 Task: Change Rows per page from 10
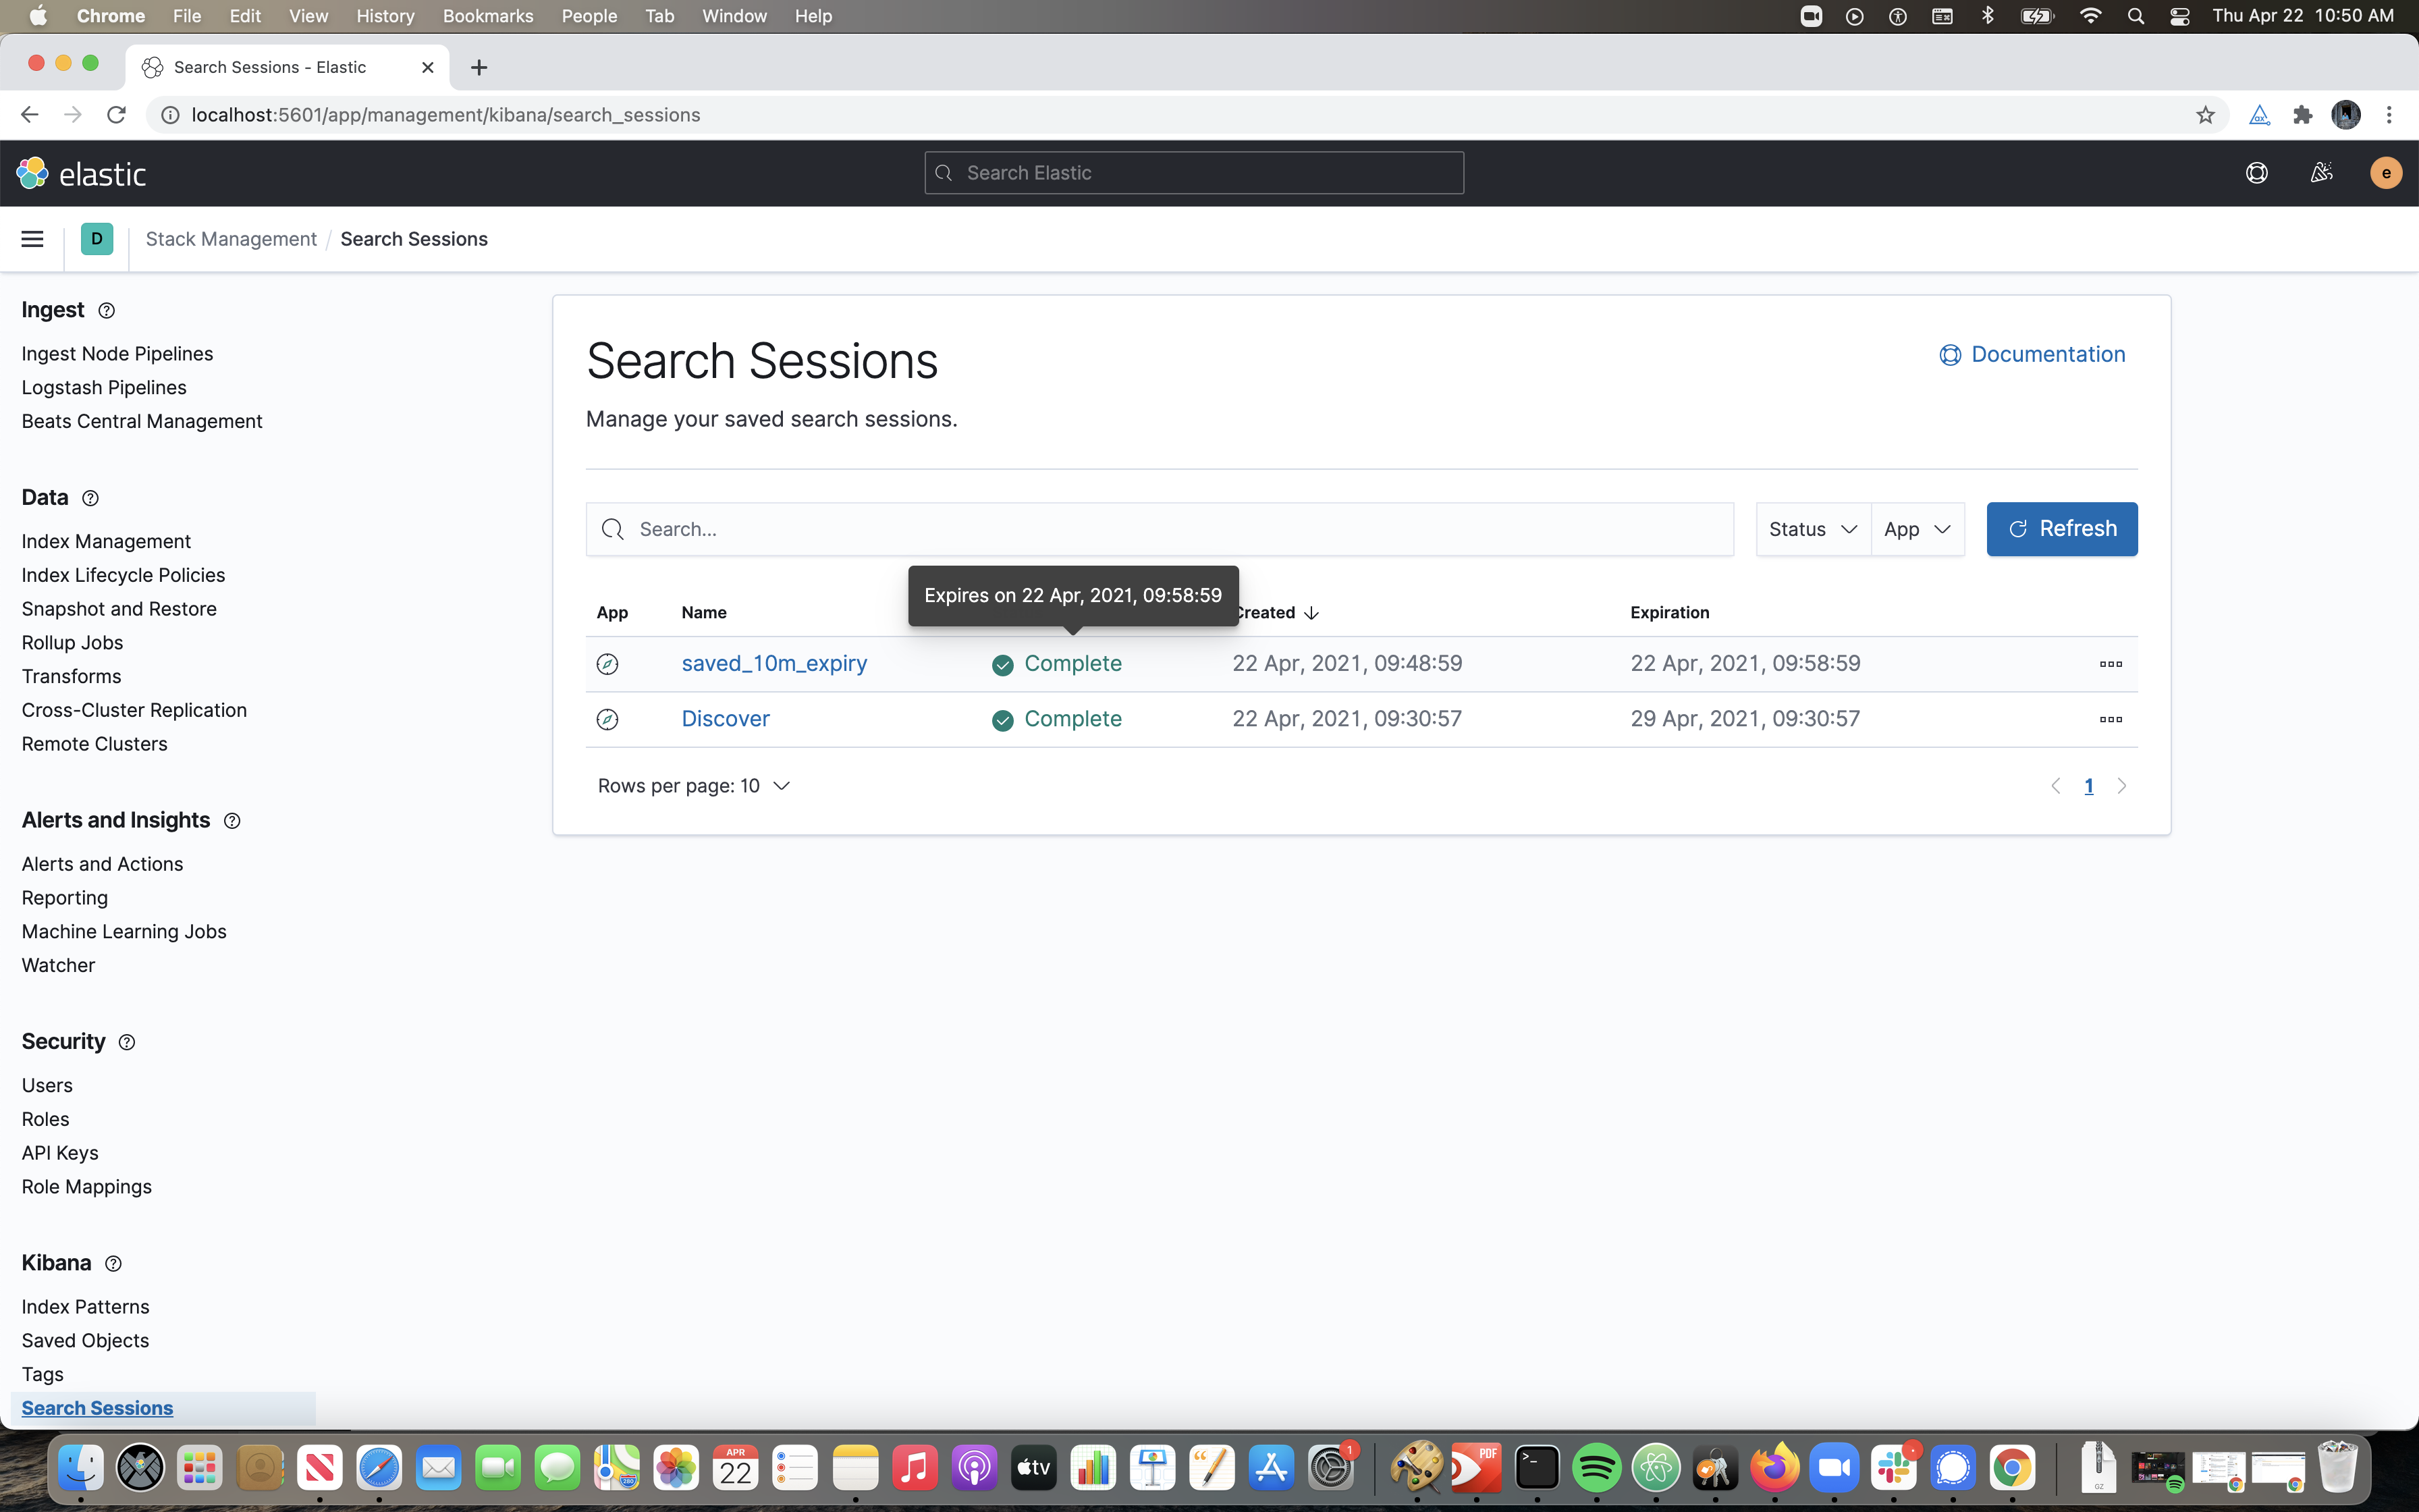pos(694,786)
